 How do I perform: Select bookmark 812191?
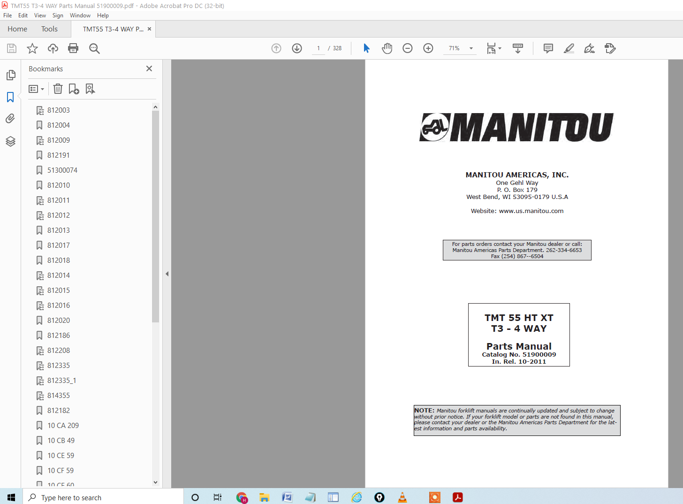(x=59, y=155)
